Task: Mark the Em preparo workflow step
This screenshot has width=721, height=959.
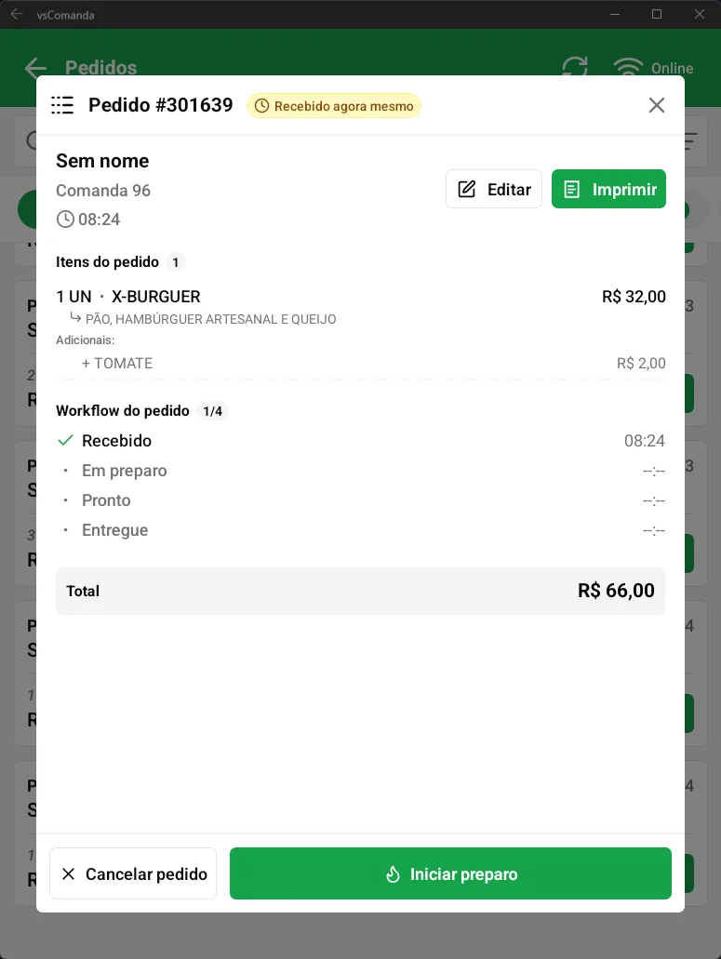Action: point(124,470)
